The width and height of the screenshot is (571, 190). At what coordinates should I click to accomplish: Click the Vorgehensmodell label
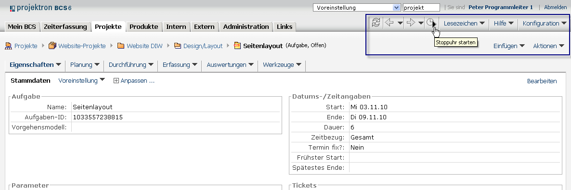[x=39, y=127]
